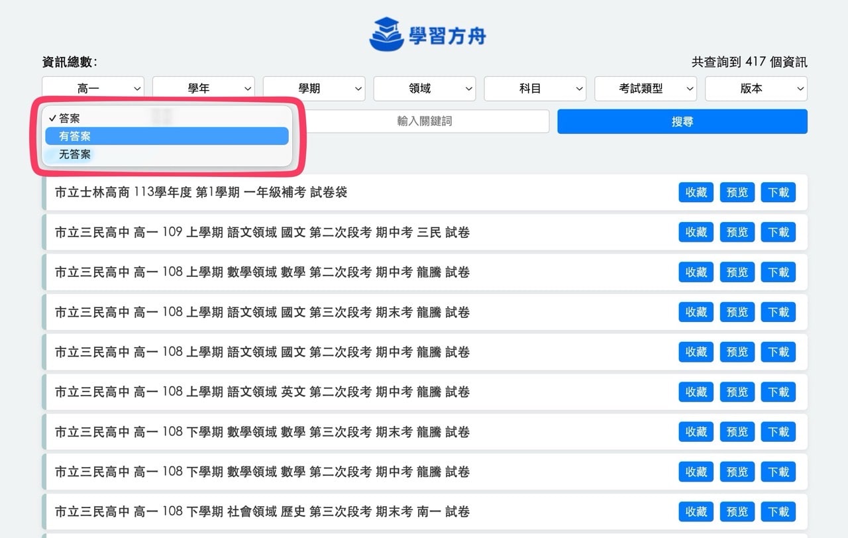This screenshot has width=848, height=538.
Task: Favorite the 士林高商 補考 試卷袋 with 收藏
Action: coord(696,192)
